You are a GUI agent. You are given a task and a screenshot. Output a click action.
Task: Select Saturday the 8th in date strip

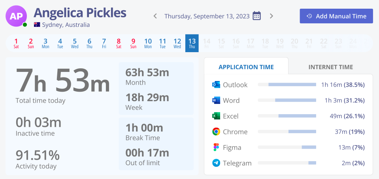click(x=119, y=43)
